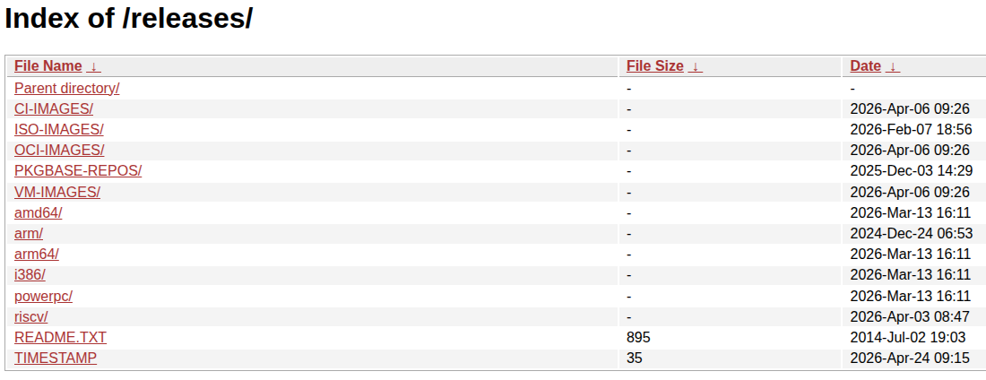
Task: Sort listing by File Size header
Action: coord(655,66)
